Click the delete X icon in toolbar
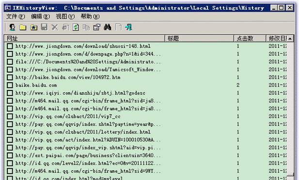This screenshot has width=299, height=180. (55, 28)
